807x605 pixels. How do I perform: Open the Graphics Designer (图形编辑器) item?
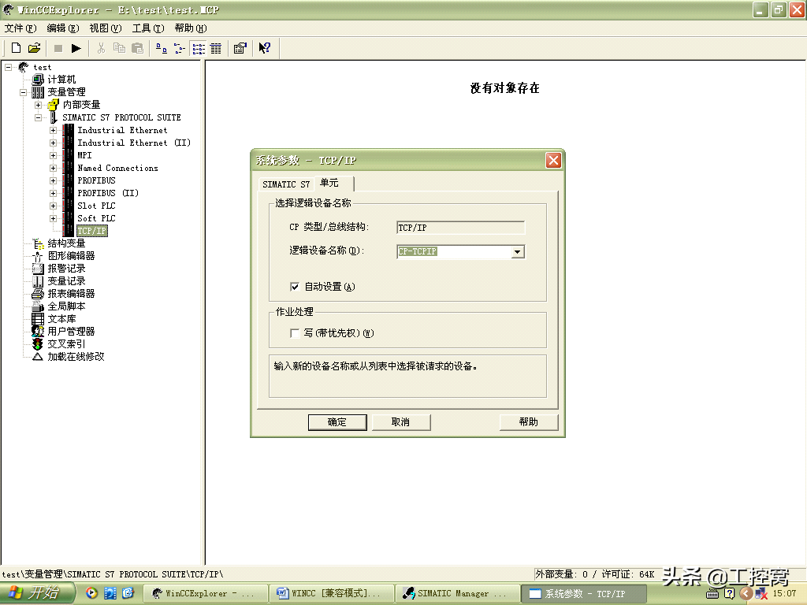71,256
